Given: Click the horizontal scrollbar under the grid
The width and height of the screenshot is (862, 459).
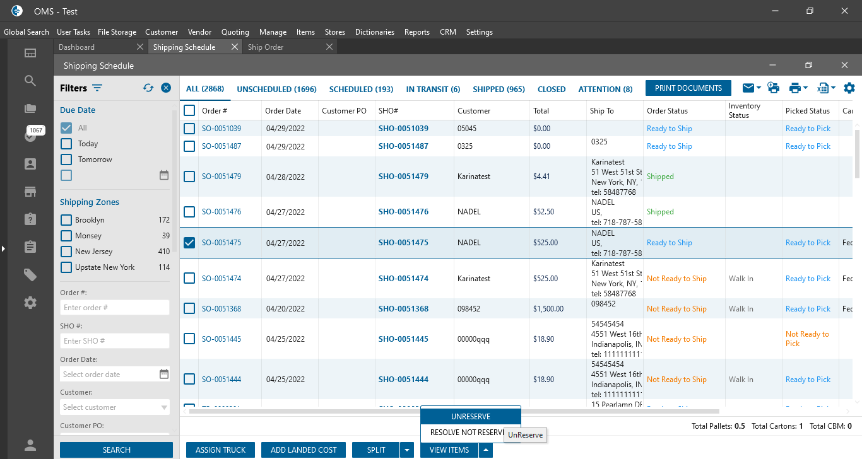Looking at the screenshot, I should click(303, 411).
